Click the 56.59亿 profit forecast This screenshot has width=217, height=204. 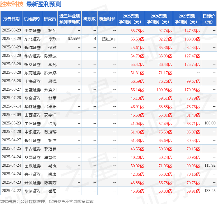[x=137, y=81]
